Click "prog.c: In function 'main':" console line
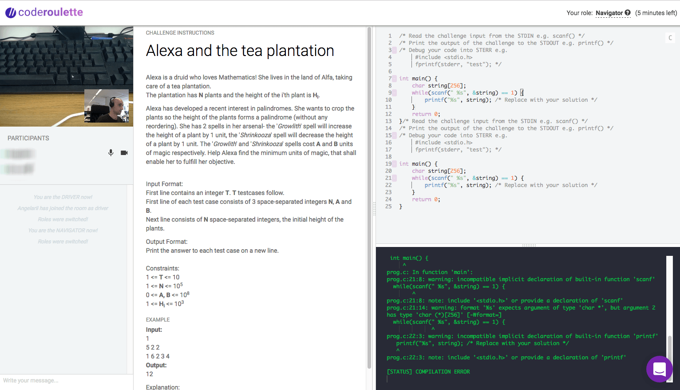 (430, 272)
